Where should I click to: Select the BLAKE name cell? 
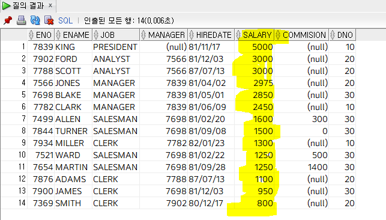[73, 95]
